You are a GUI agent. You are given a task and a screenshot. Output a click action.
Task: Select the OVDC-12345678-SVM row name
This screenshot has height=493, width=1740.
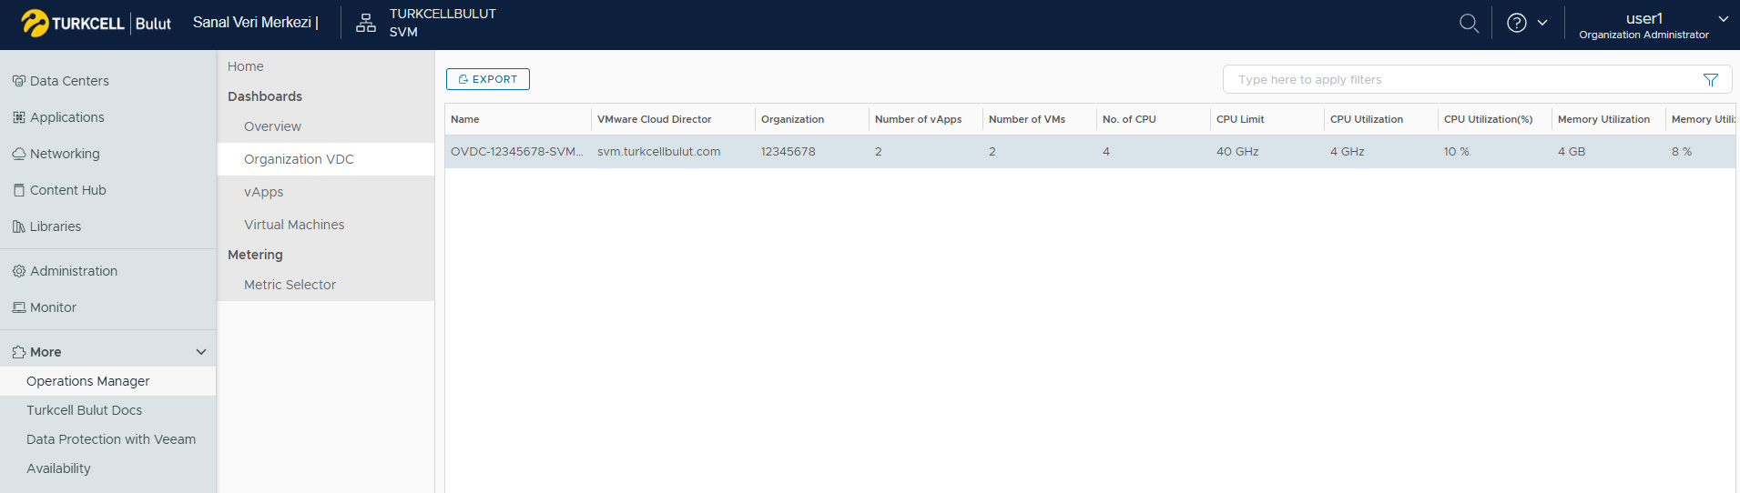pyautogui.click(x=517, y=152)
